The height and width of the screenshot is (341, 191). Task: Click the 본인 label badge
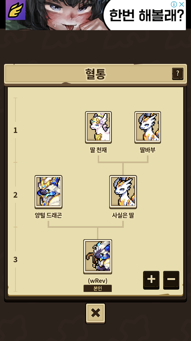pyautogui.click(x=98, y=288)
